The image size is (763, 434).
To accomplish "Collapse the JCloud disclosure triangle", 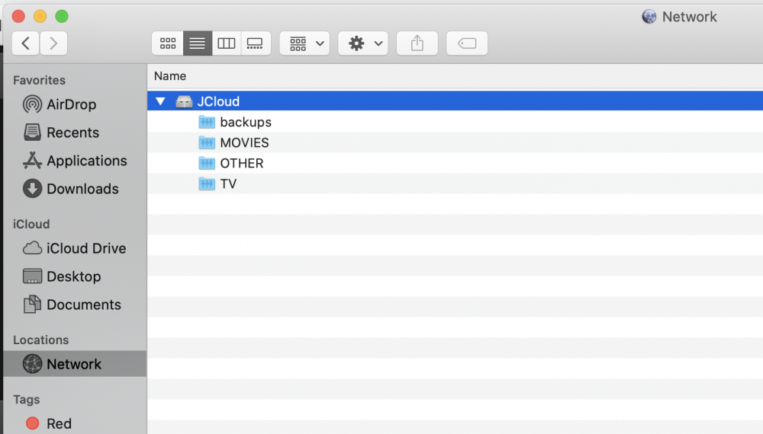I will click(160, 101).
